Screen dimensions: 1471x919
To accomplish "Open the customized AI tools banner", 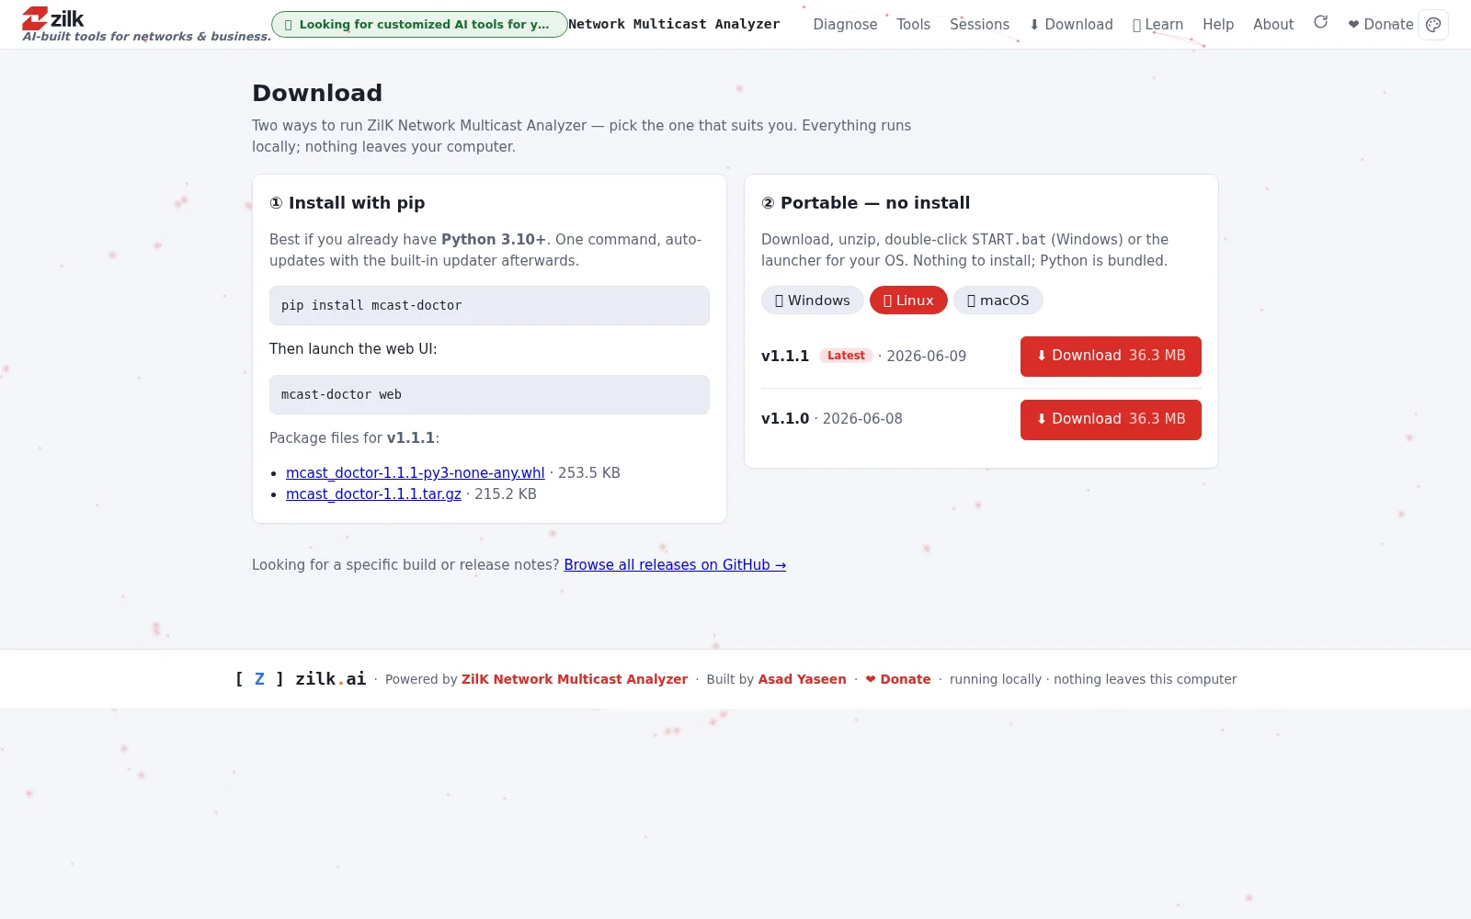I will (419, 25).
